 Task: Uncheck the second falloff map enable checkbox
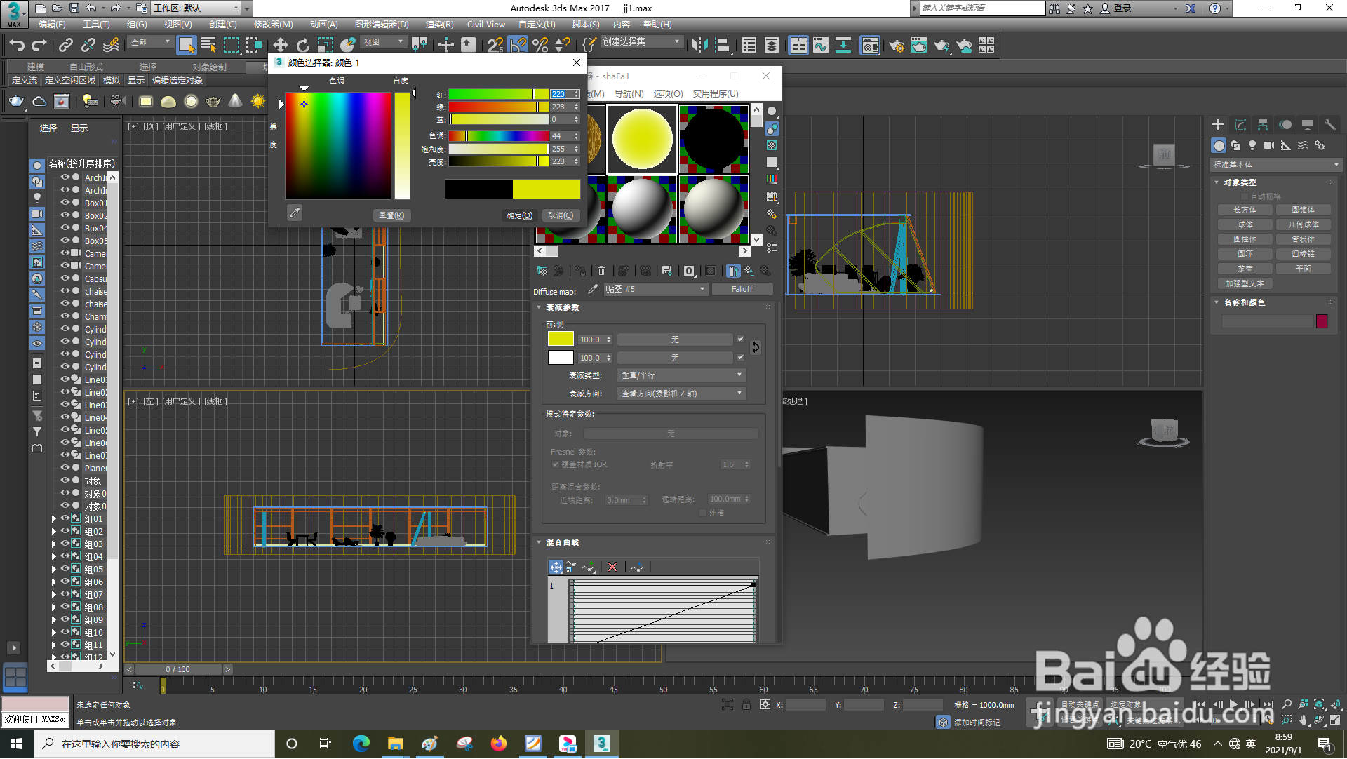click(740, 357)
